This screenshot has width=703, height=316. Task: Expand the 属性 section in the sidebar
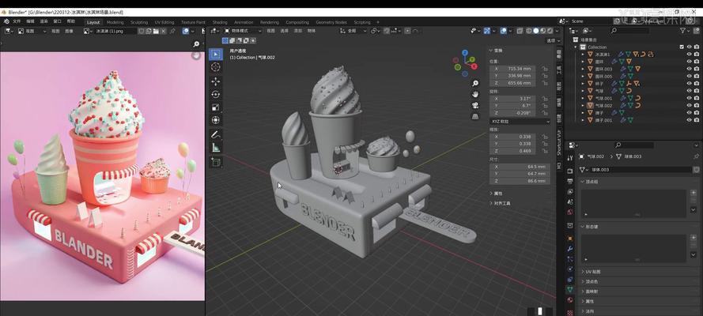click(x=497, y=194)
